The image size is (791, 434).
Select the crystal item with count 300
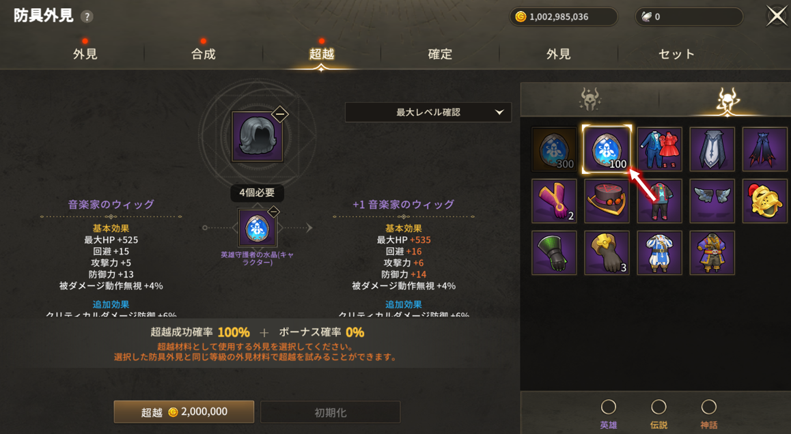coord(554,149)
